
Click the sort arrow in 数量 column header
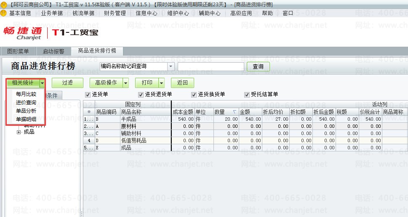[x=235, y=112]
